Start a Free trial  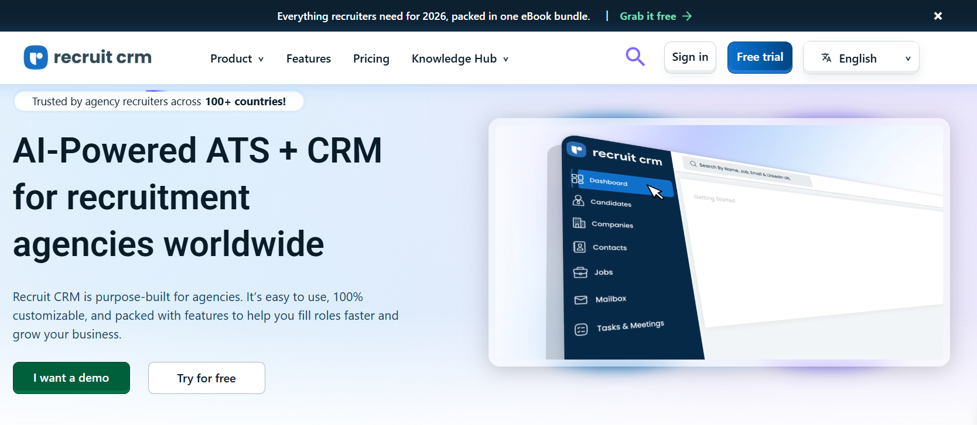(x=760, y=57)
